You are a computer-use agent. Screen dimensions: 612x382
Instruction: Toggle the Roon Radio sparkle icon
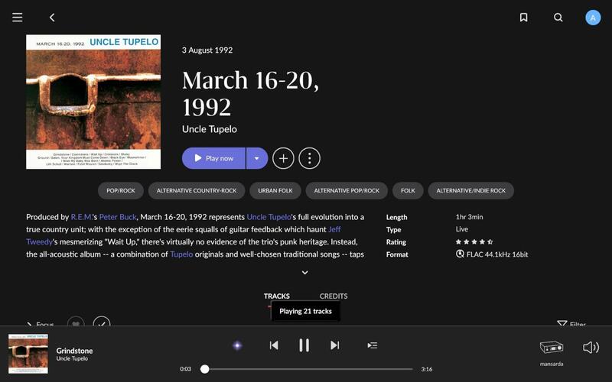pyautogui.click(x=237, y=345)
